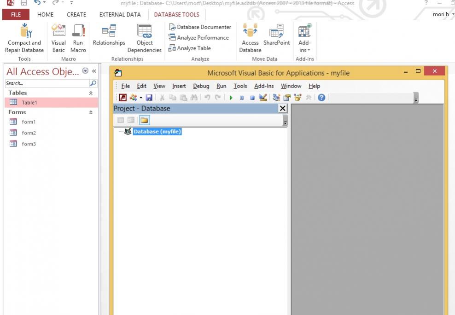Click Copy icon in VBA toolbar
The width and height of the screenshot is (455, 315).
[173, 98]
